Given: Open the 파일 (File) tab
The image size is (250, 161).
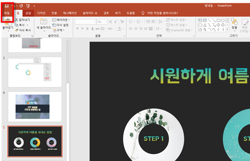Looking at the screenshot, I should coord(7,13).
